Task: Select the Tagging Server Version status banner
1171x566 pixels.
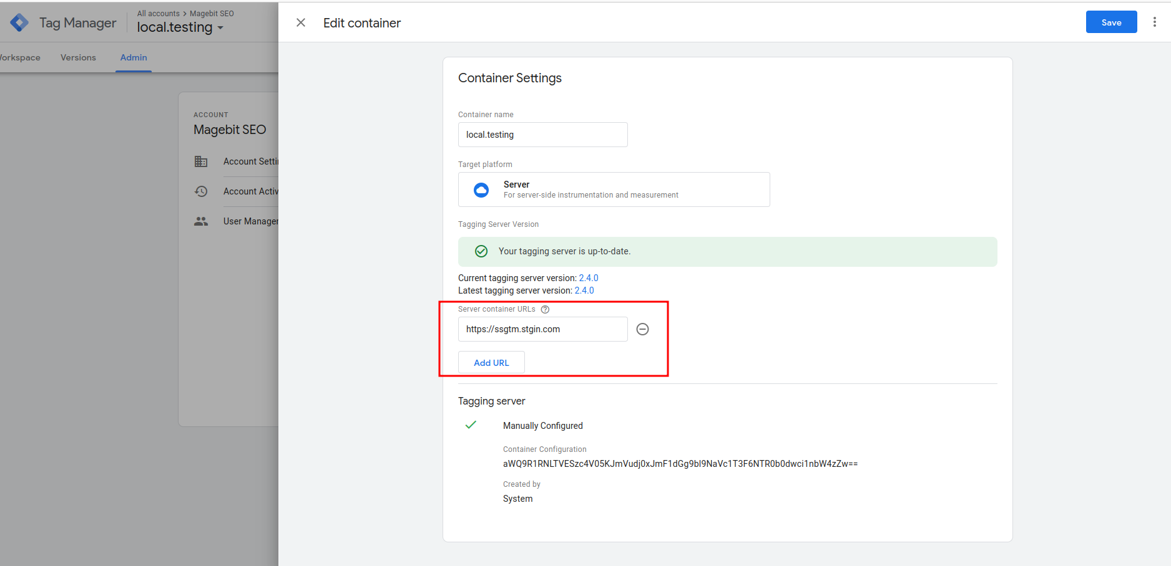Action: [x=727, y=251]
